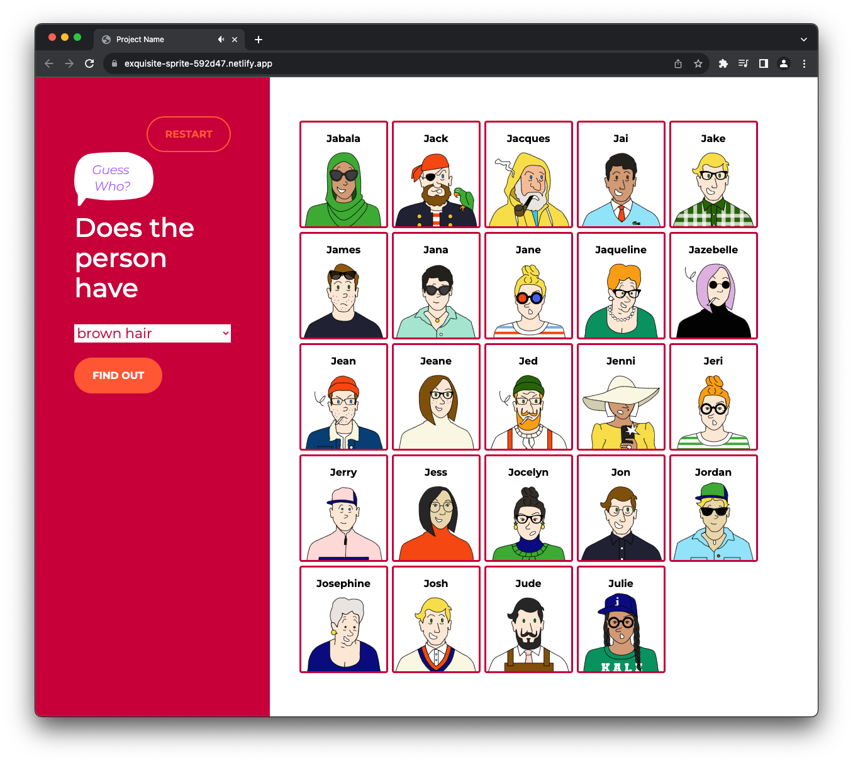
Task: Open a new tab with plus button
Action: click(259, 40)
